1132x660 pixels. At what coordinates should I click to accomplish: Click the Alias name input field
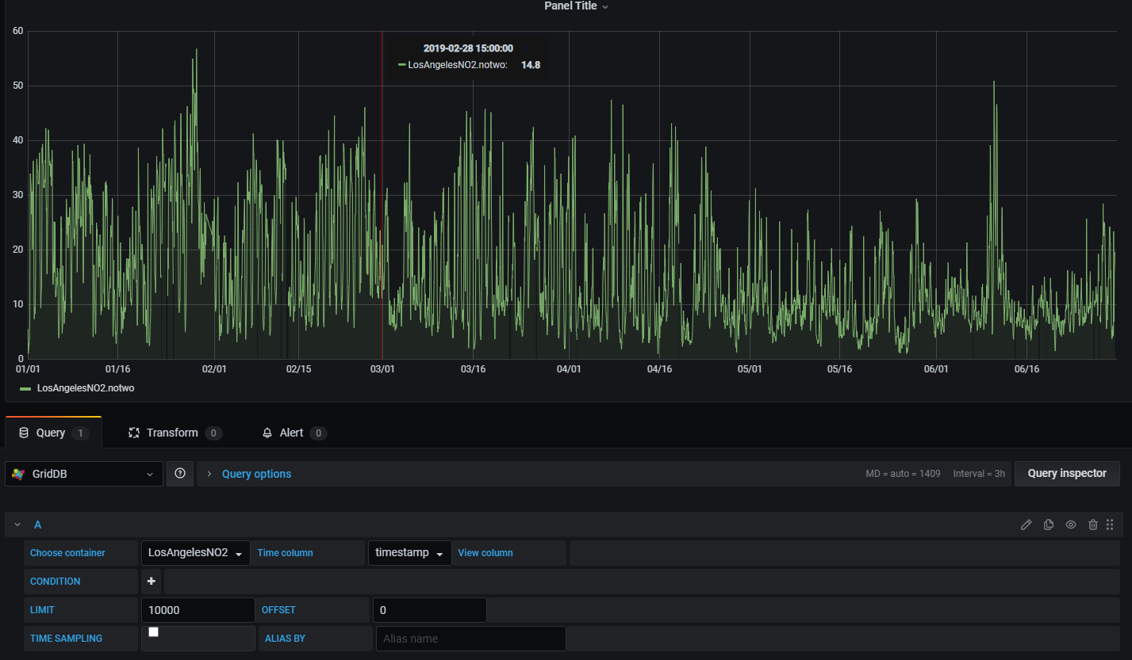pos(470,639)
